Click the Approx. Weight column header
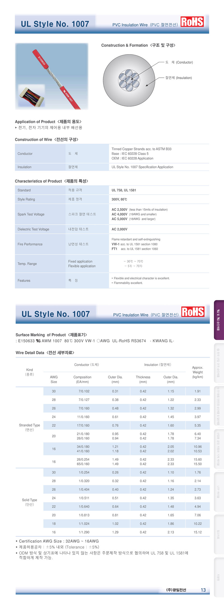Screen dimensions: 224x600 tap(197, 372)
